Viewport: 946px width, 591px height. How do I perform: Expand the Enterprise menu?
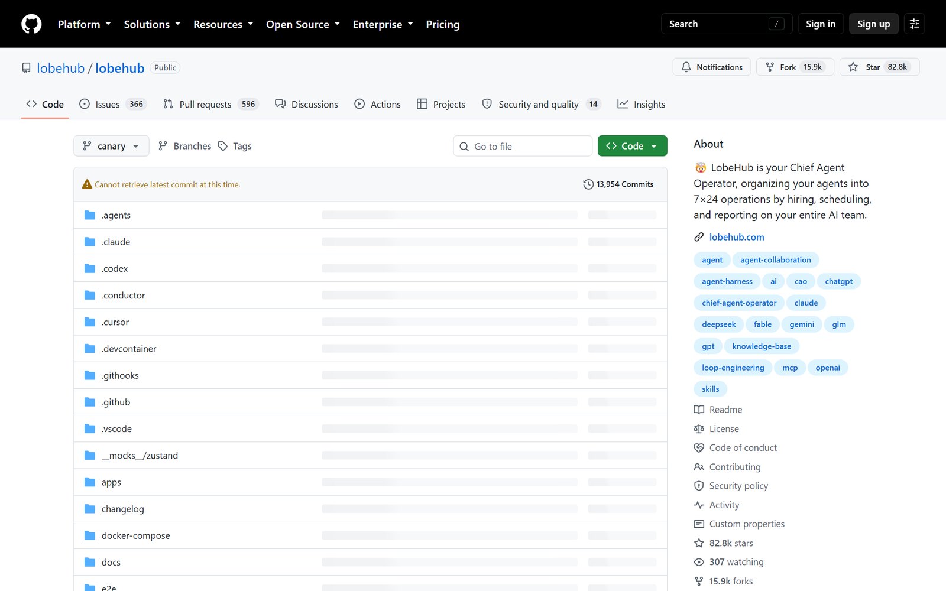[383, 24]
